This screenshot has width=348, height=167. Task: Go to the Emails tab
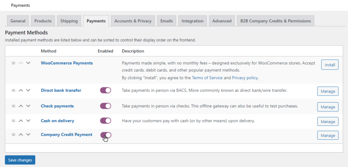(167, 21)
